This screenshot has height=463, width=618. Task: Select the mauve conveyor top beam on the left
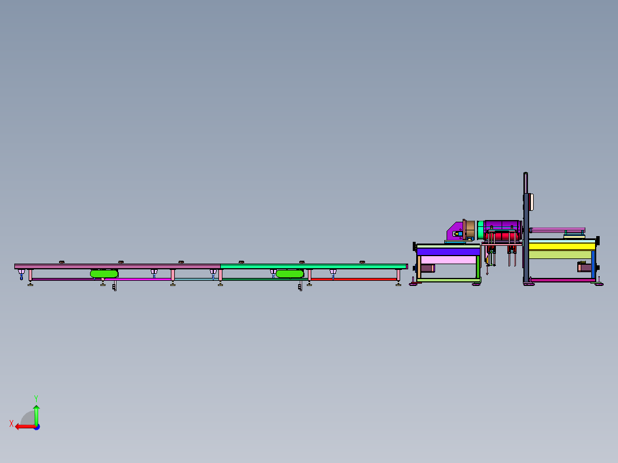pos(118,267)
